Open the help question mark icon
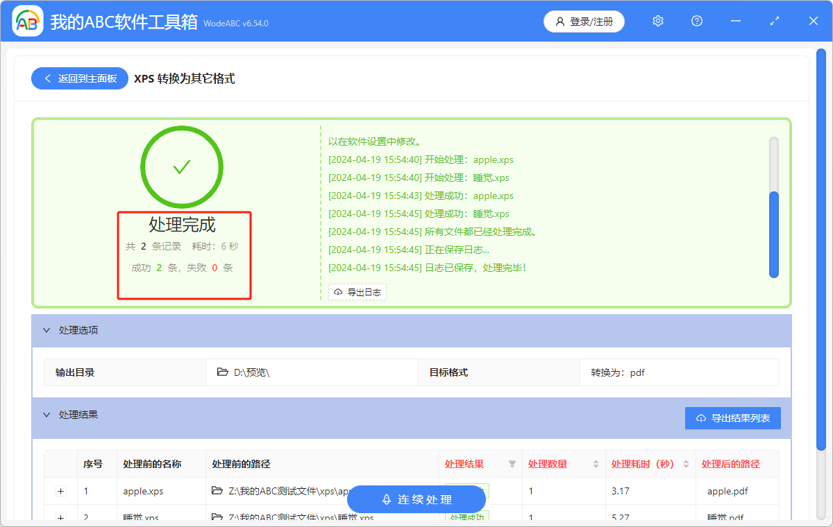 point(696,21)
